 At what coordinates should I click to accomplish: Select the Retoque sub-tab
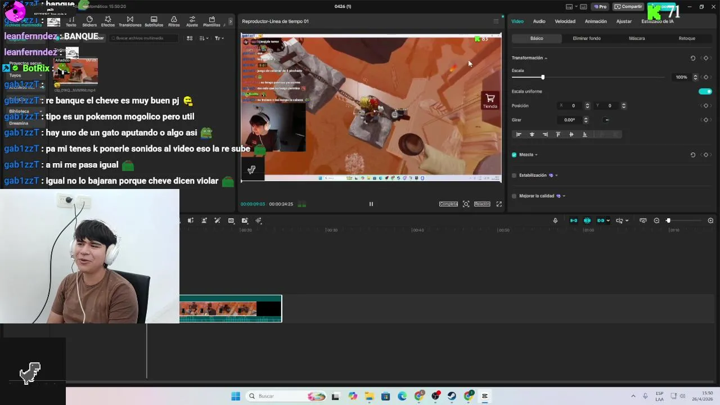pyautogui.click(x=687, y=38)
